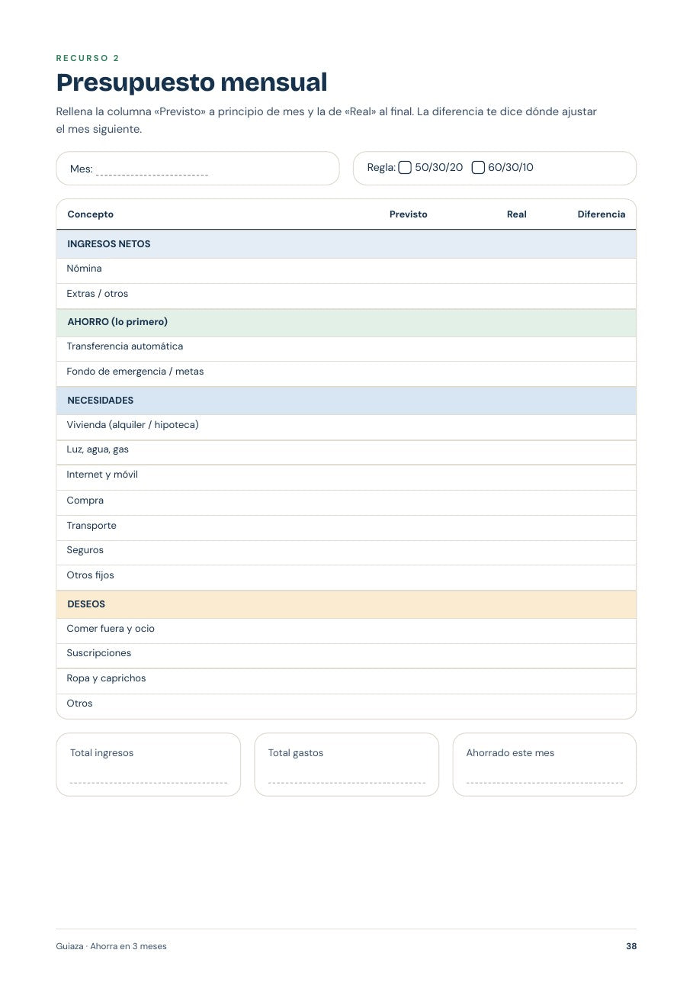Viewport: 693px width, 982px height.
Task: Click the Extras / otros row label
Action: (x=98, y=294)
